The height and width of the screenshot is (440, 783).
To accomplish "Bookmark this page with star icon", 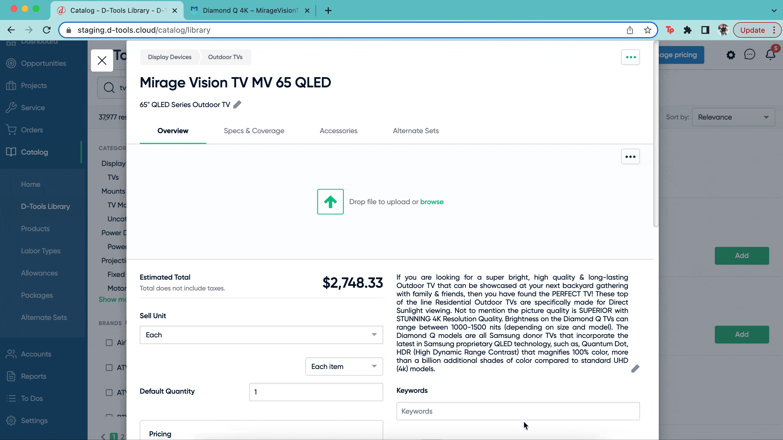I will (647, 30).
